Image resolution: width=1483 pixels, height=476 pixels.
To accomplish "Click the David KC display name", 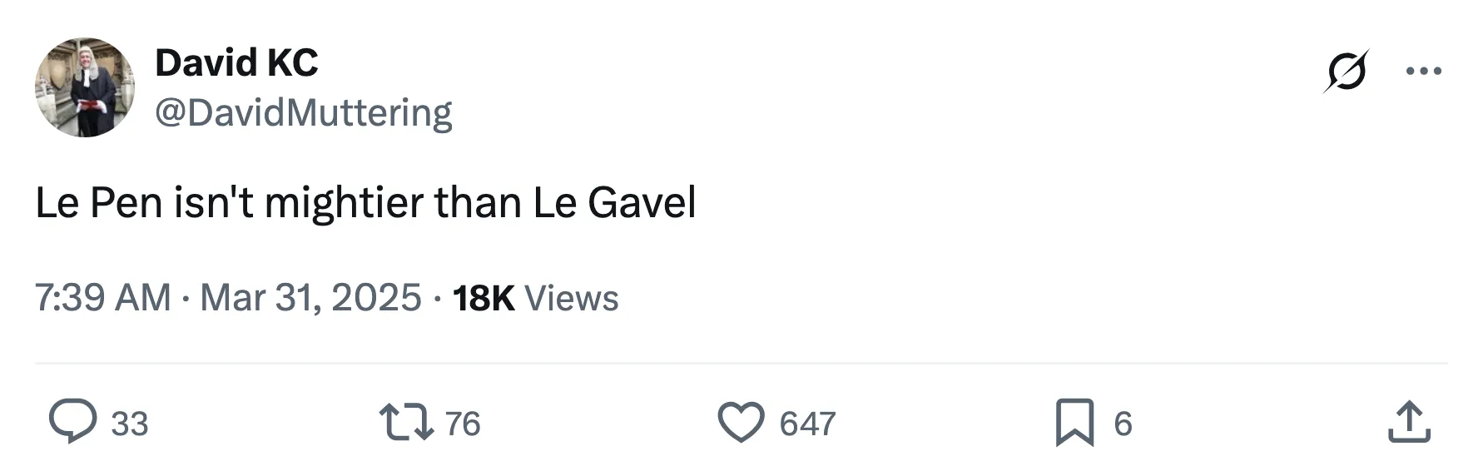I will click(x=236, y=63).
